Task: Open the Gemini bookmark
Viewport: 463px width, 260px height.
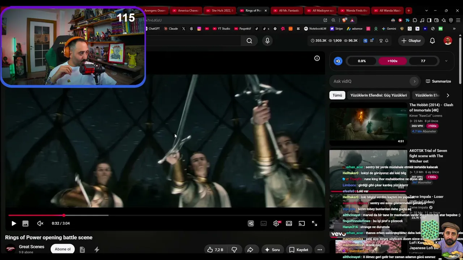Action: coord(389,29)
